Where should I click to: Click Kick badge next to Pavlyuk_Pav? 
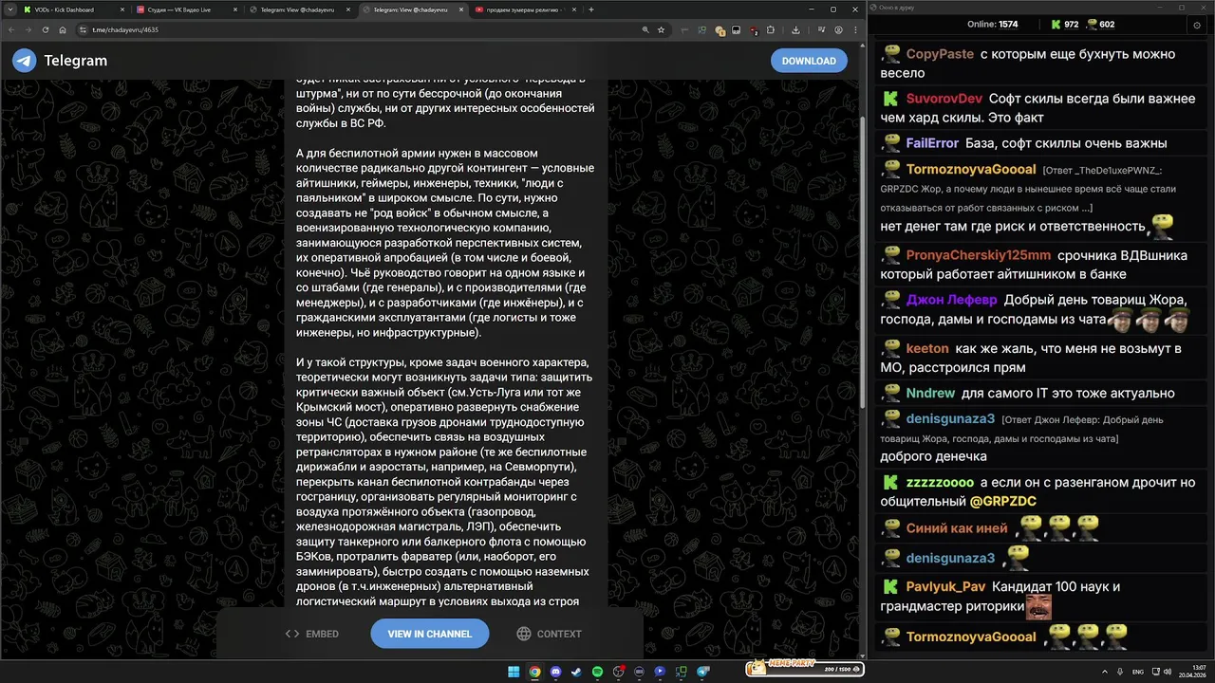coord(890,586)
